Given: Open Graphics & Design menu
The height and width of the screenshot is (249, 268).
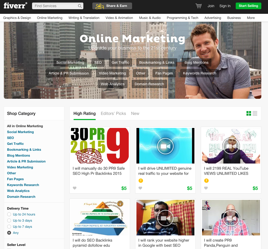Looking at the screenshot, I should (x=17, y=18).
